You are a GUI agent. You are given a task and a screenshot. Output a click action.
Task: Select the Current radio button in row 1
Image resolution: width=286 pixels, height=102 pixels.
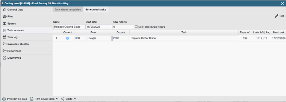pyautogui.click(x=68, y=38)
